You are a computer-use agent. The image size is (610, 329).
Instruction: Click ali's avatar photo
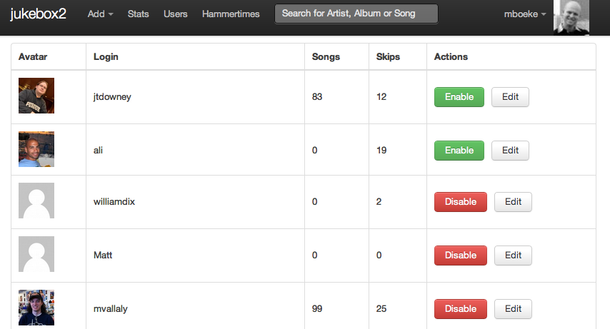pos(36,149)
